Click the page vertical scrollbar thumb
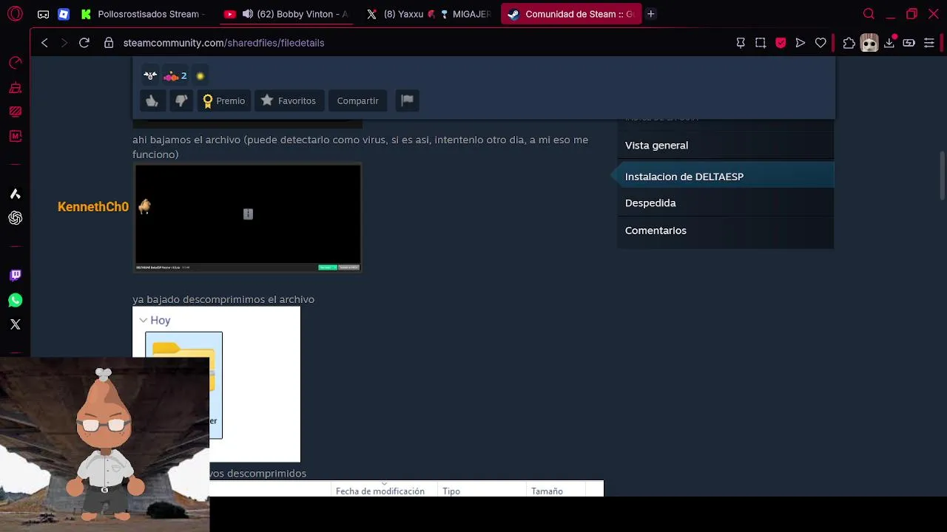947x532 pixels. pyautogui.click(x=942, y=175)
